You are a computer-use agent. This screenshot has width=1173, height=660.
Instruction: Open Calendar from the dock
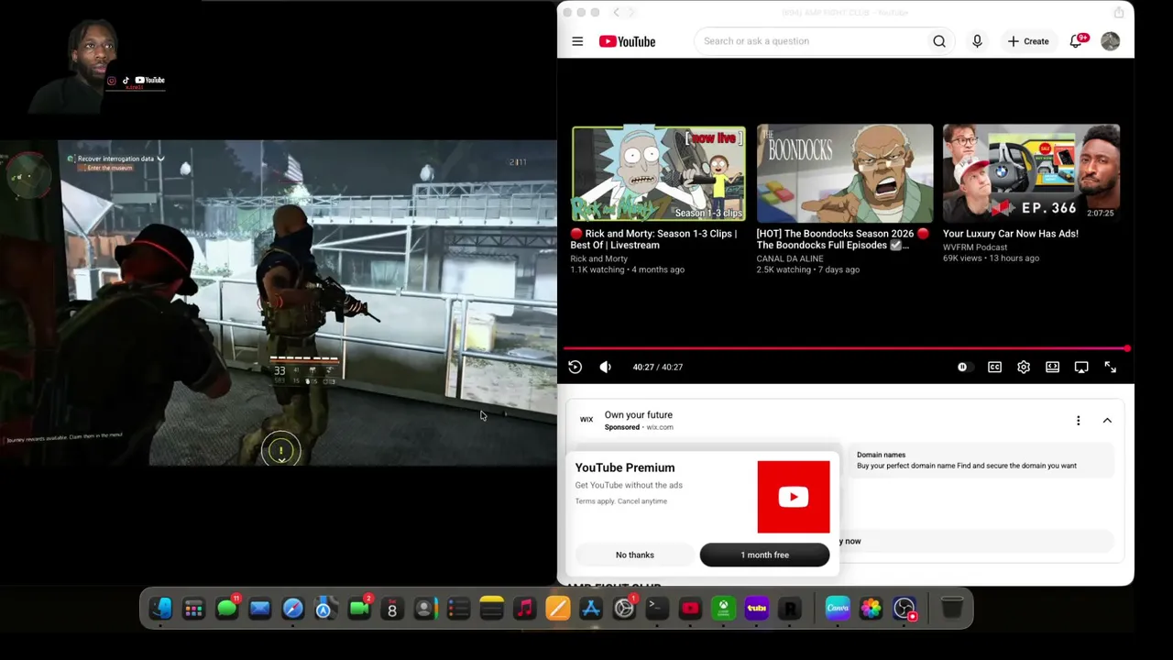(392, 608)
